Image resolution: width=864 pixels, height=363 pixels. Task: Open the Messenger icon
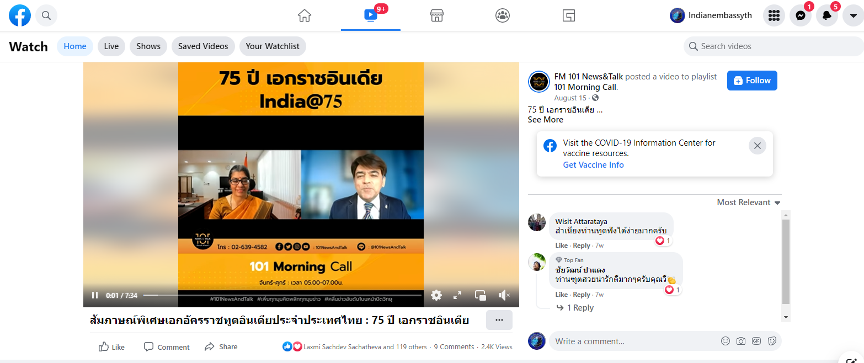coord(800,15)
